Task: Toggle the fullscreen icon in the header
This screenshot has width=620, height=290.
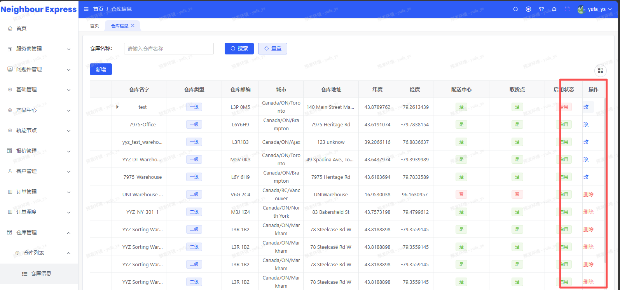Action: click(x=567, y=9)
